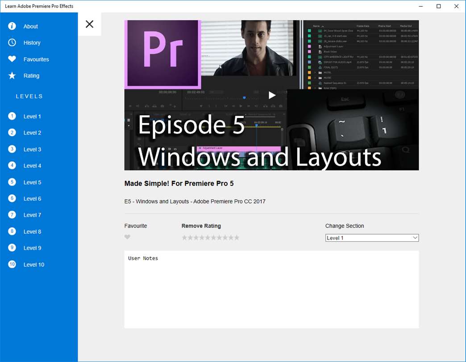Viewport: 466px width, 362px height.
Task: Click the Level 2 numbered circle icon
Action: tap(12, 132)
